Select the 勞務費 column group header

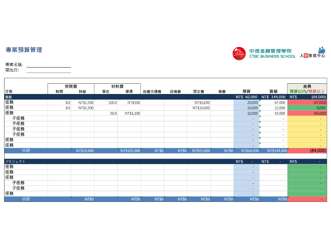pyautogui.click(x=71, y=86)
